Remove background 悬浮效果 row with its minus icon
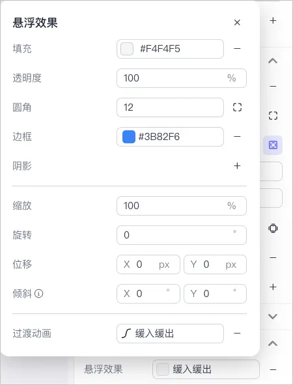Screen dimensions: 293x385 (273, 369)
